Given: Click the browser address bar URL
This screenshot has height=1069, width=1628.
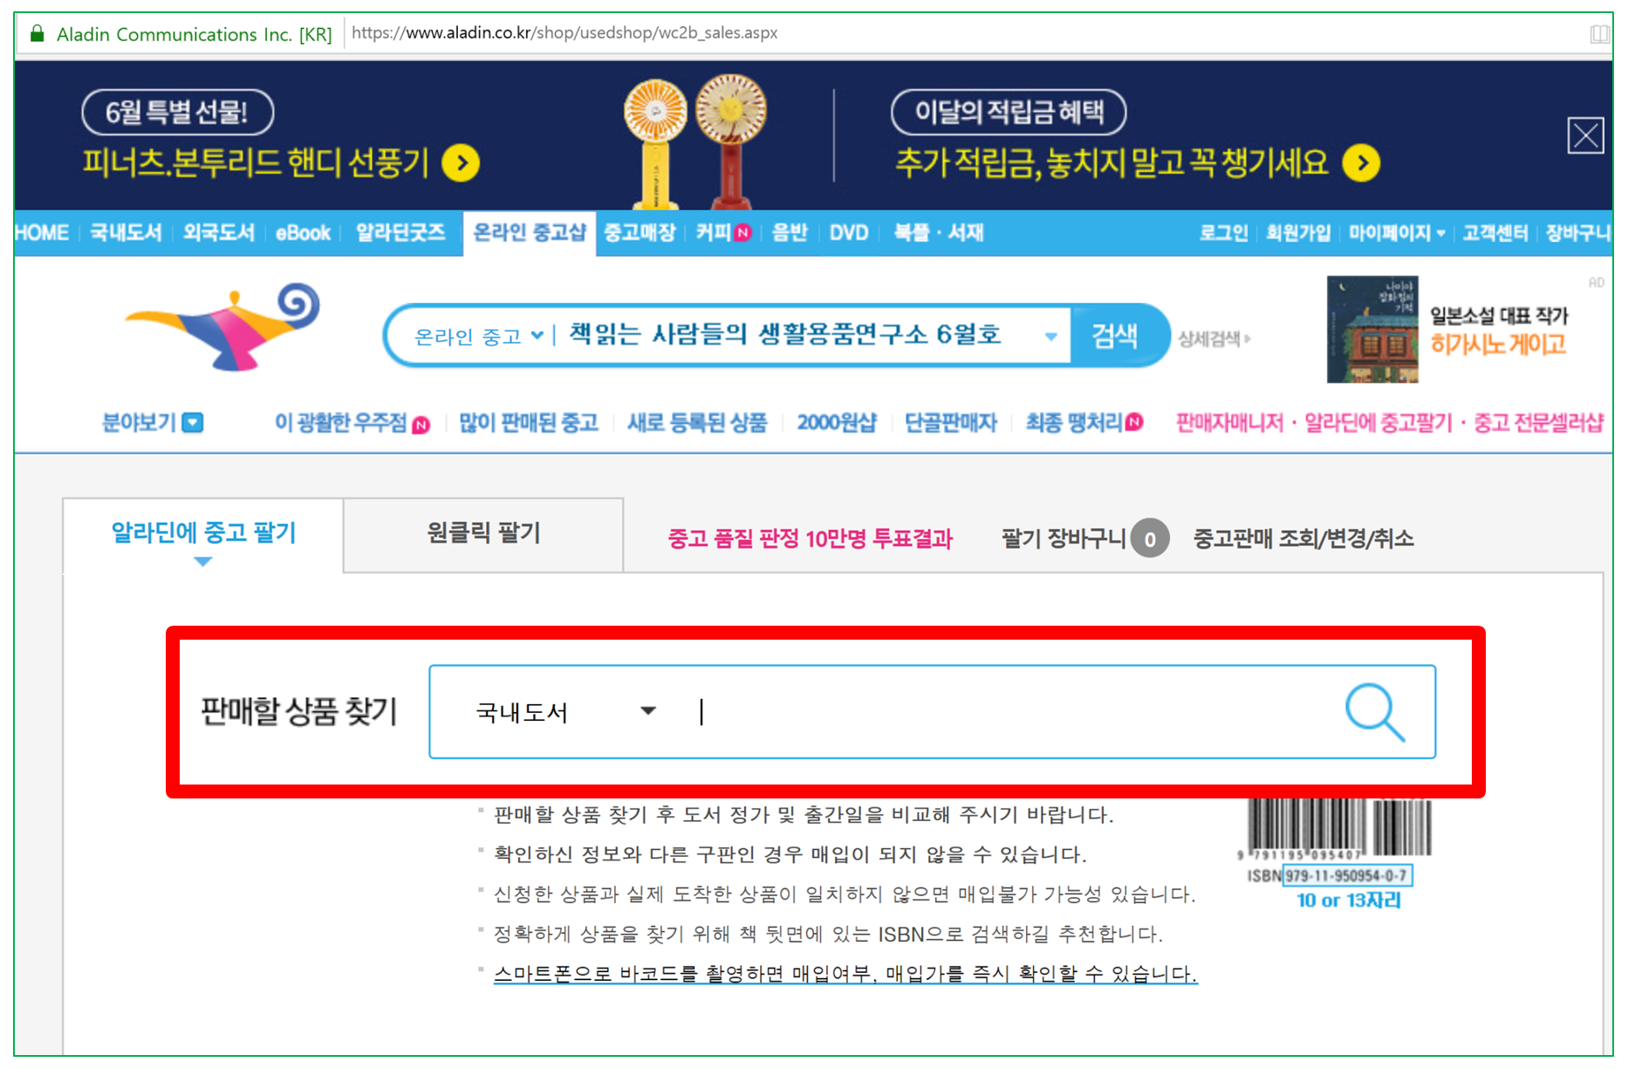Looking at the screenshot, I should (x=564, y=33).
